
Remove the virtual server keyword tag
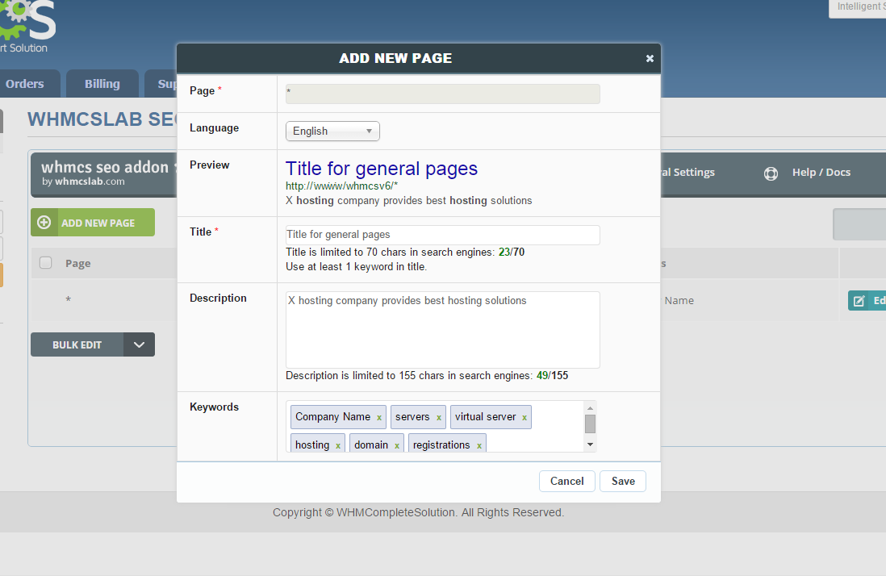click(524, 418)
